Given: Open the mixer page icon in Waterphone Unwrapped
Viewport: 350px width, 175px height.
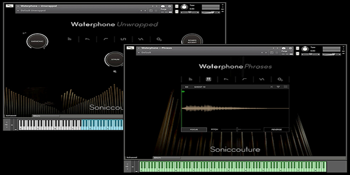Looking at the screenshot, I should point(70,39).
